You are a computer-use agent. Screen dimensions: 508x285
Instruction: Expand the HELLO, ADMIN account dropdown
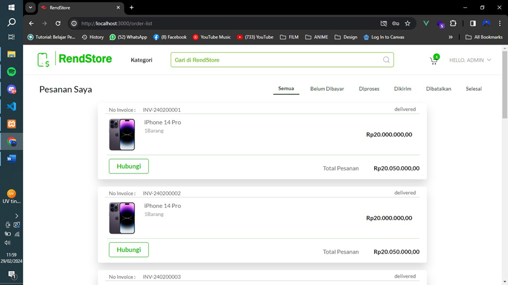coord(470,60)
